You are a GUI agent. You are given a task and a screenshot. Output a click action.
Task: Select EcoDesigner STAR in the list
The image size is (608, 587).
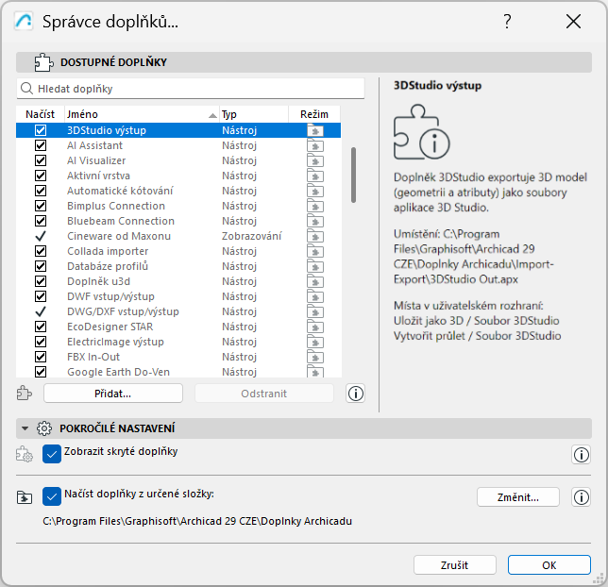tap(110, 327)
